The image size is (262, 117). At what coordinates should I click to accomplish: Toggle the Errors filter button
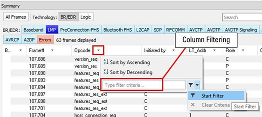coord(45,40)
